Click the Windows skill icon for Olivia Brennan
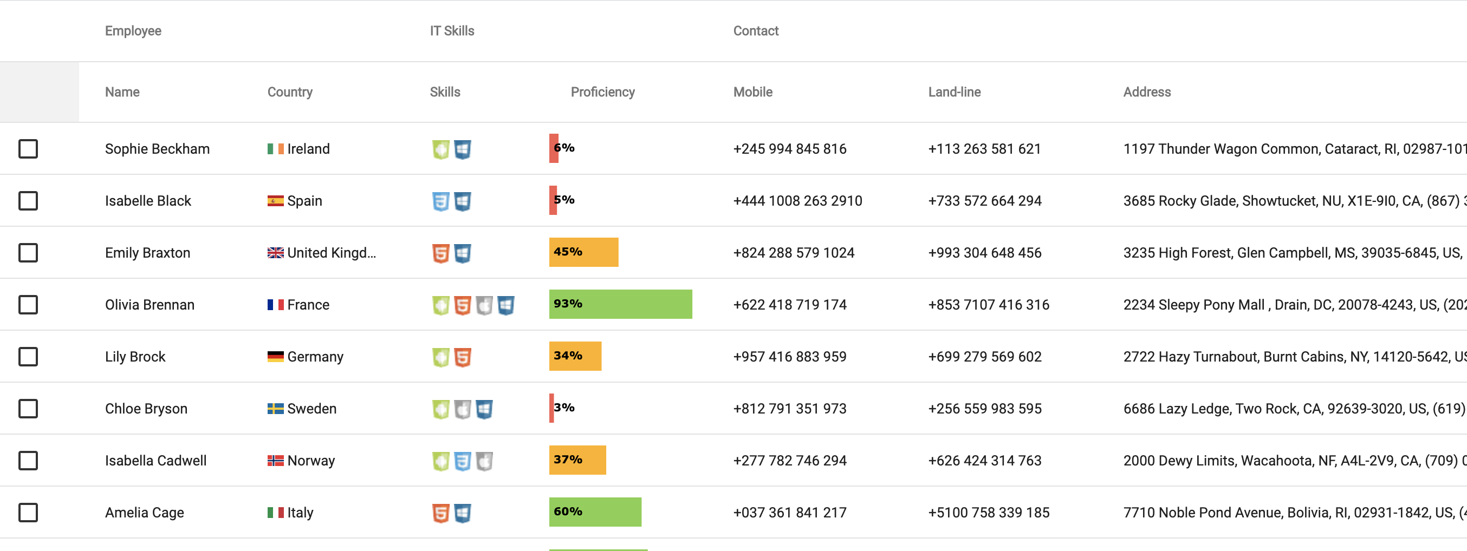 pyautogui.click(x=506, y=305)
